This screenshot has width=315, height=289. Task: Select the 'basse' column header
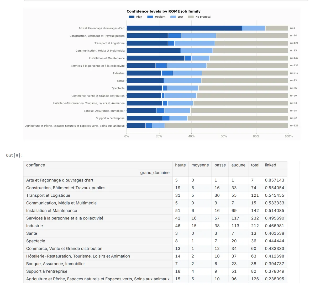pos(220,165)
